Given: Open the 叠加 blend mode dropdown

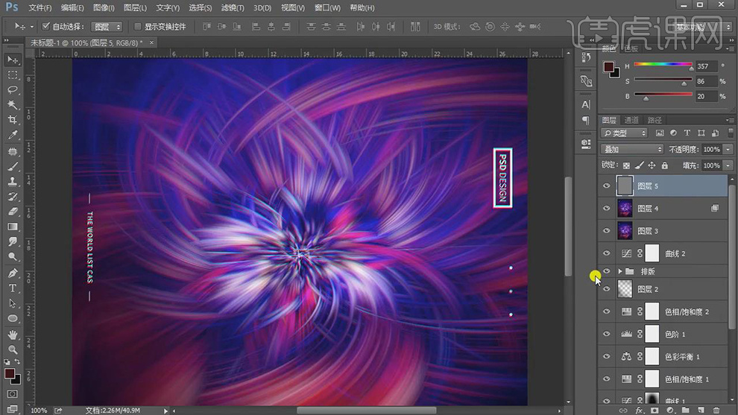Looking at the screenshot, I should coord(631,149).
